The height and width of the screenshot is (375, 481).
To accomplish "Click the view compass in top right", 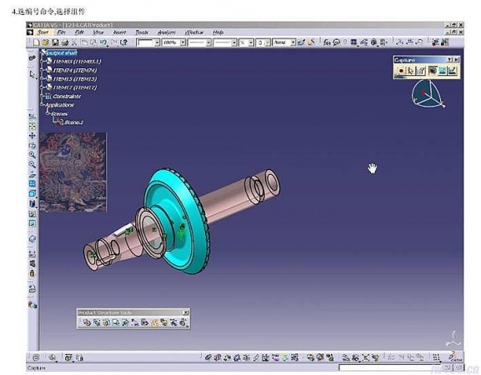I will (x=428, y=93).
